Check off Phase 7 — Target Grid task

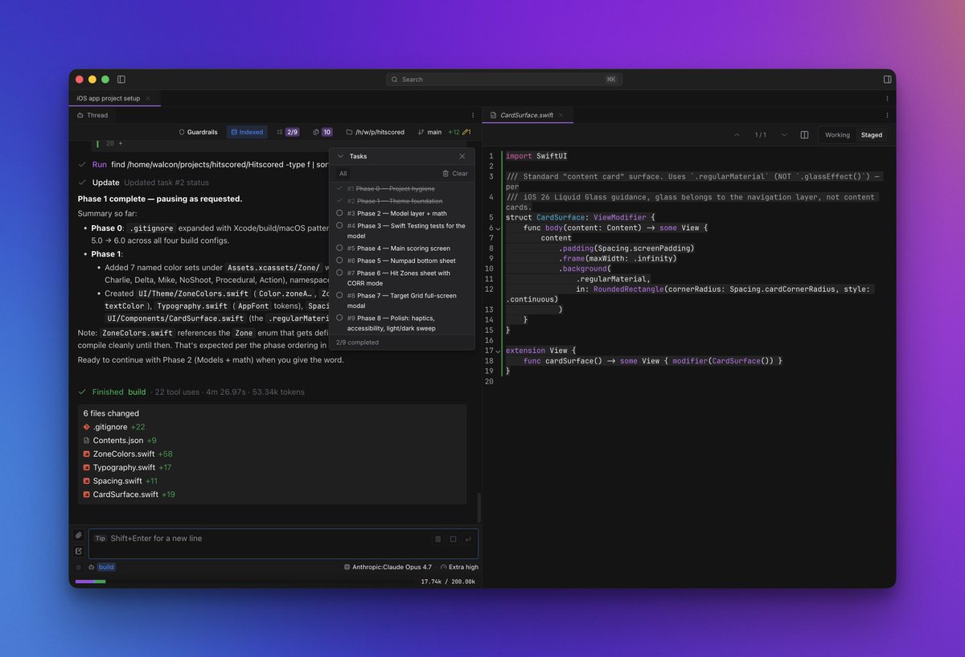click(x=340, y=295)
